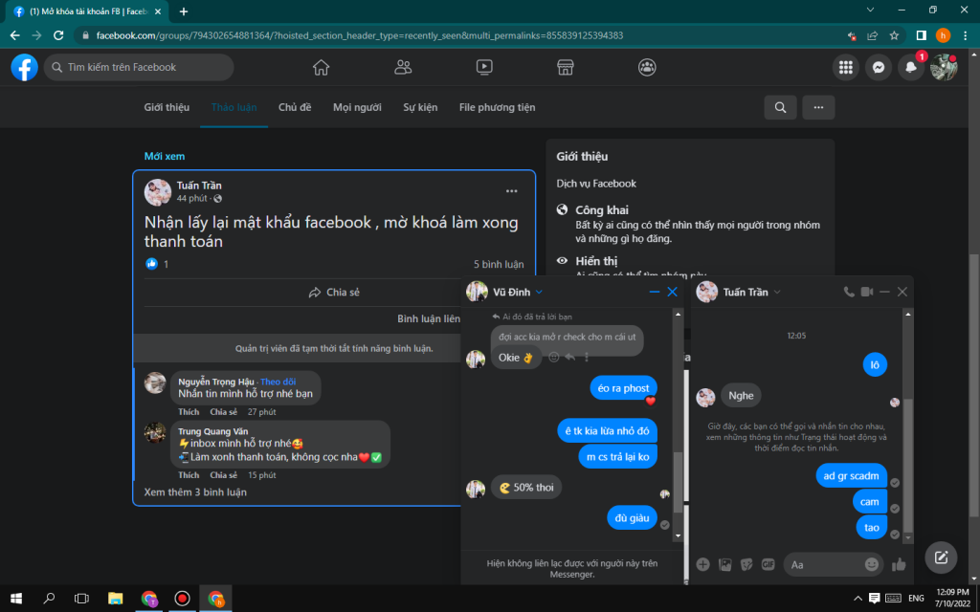The width and height of the screenshot is (980, 612).
Task: Expand Vũ Đình chat options dropdown
Action: (x=539, y=292)
